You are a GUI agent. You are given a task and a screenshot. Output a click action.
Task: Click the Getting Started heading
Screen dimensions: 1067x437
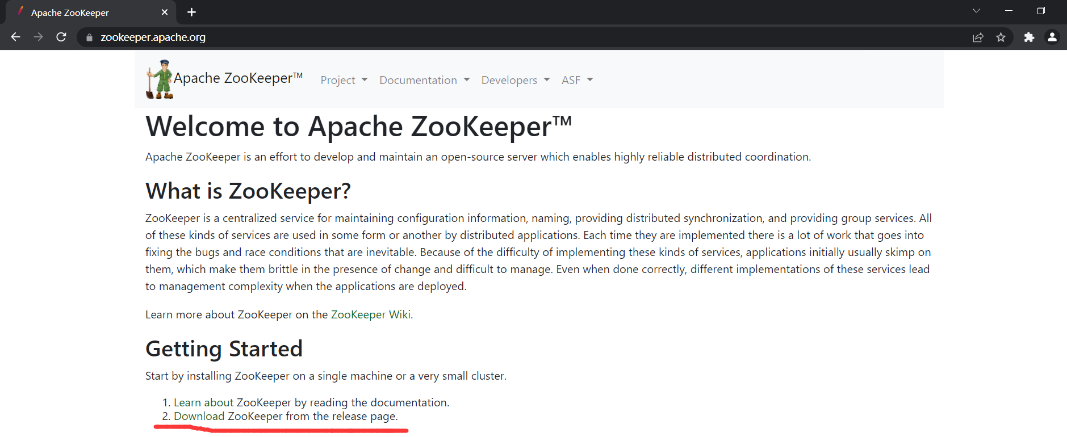pyautogui.click(x=224, y=348)
